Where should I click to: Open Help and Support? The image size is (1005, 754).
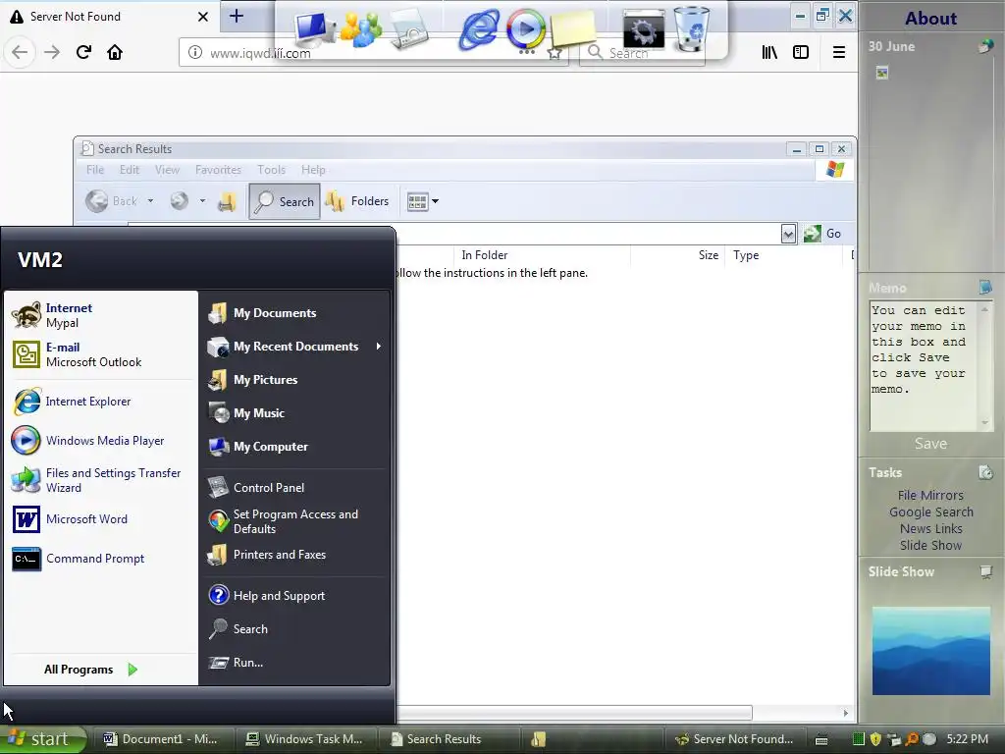pos(294,596)
